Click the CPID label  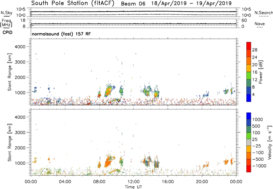(8, 32)
